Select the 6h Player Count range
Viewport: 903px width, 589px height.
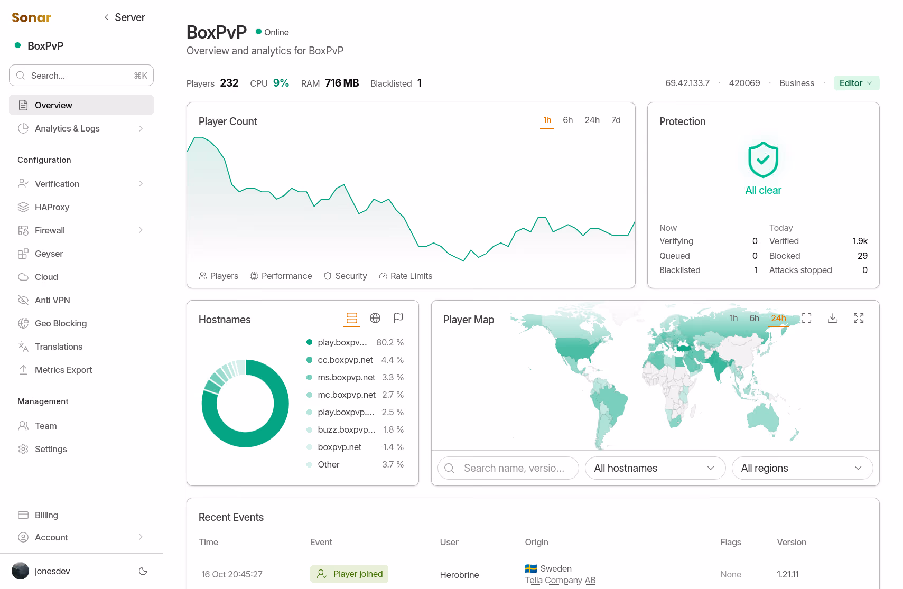click(568, 120)
